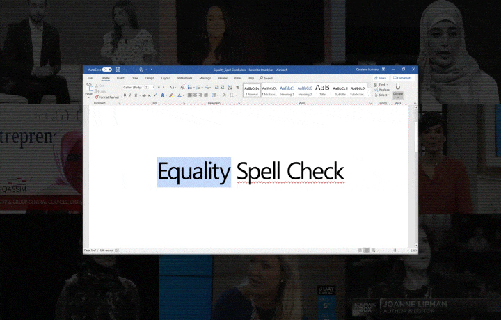Screen dimensions: 501x320
Task: Click the Dictate microphone icon
Action: [x=398, y=88]
